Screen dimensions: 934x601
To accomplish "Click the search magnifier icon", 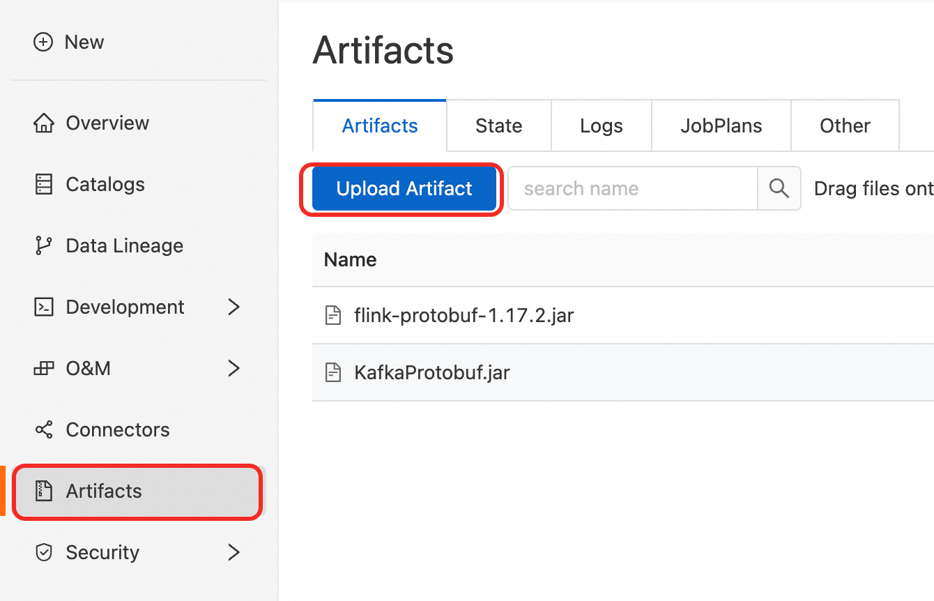I will pos(779,188).
